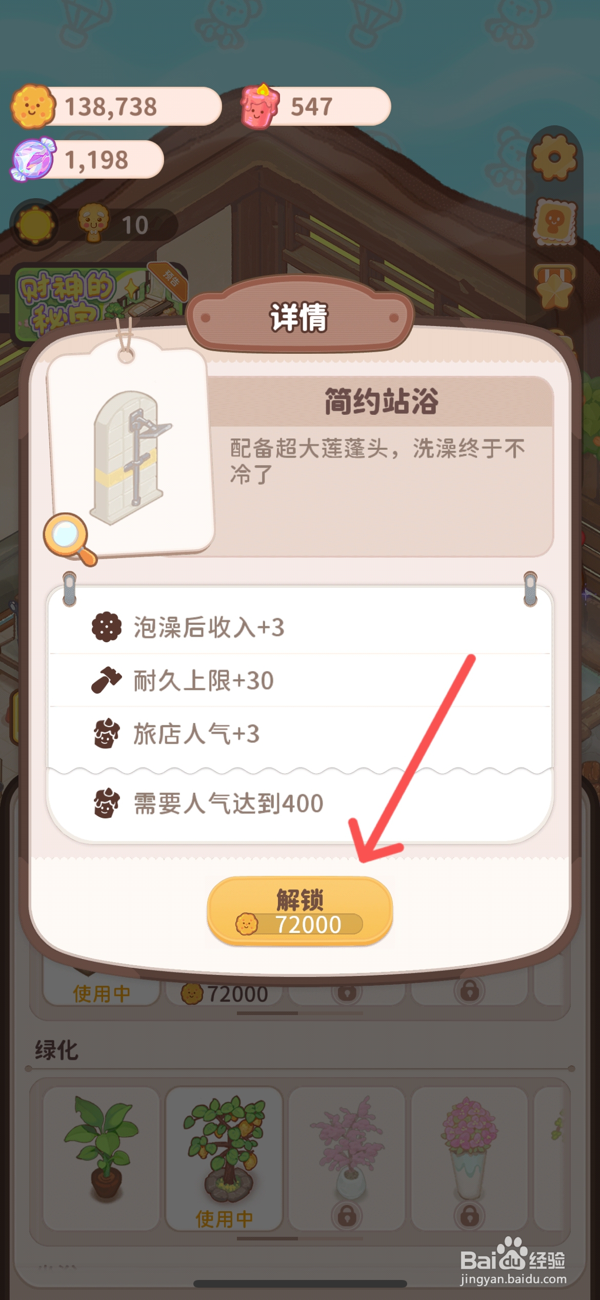Tap the red candle currency icon
Image resolution: width=600 pixels, height=1300 pixels.
(x=261, y=106)
